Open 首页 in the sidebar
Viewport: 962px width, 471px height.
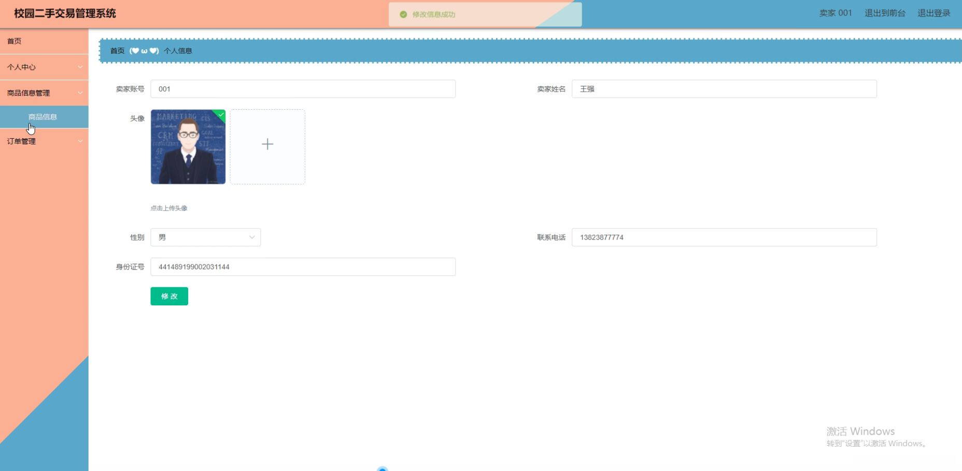pyautogui.click(x=44, y=41)
